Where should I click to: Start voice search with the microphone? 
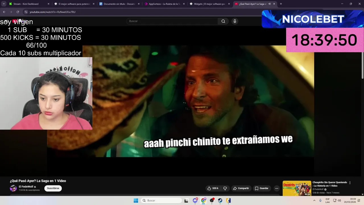235,21
